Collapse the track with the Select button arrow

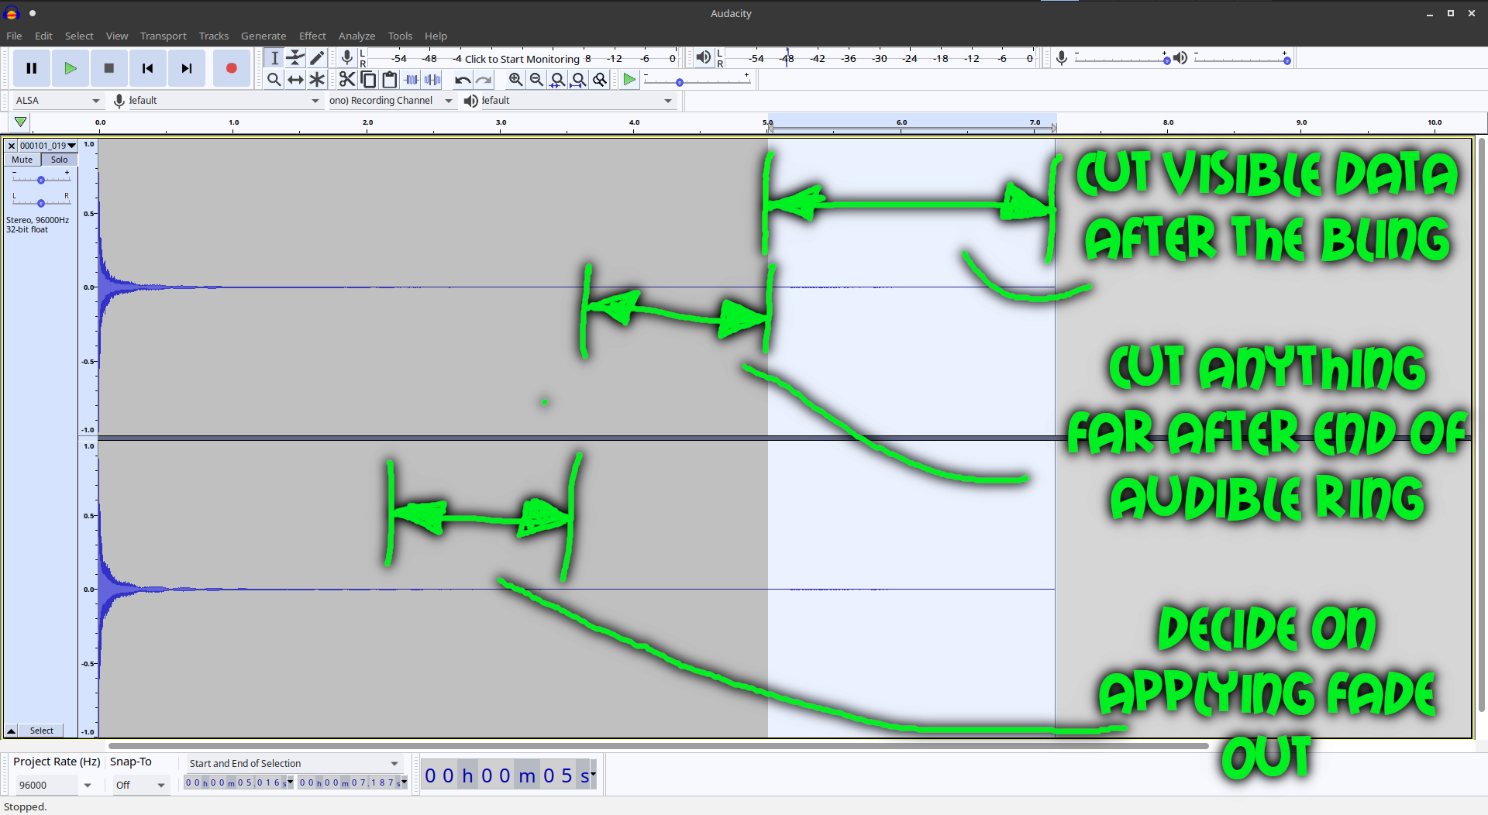click(x=11, y=730)
